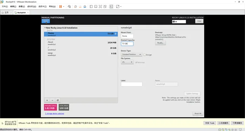Click the Label input field

[132, 84]
